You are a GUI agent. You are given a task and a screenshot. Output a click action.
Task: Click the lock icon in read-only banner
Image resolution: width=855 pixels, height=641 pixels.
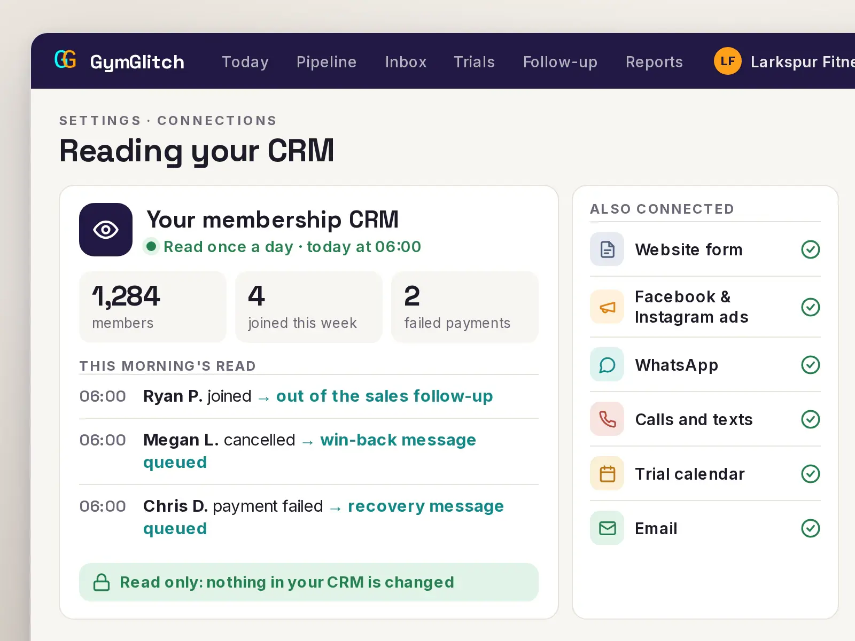tap(102, 582)
